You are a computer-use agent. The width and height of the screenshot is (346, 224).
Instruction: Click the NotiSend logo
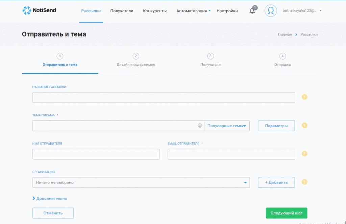click(x=39, y=10)
